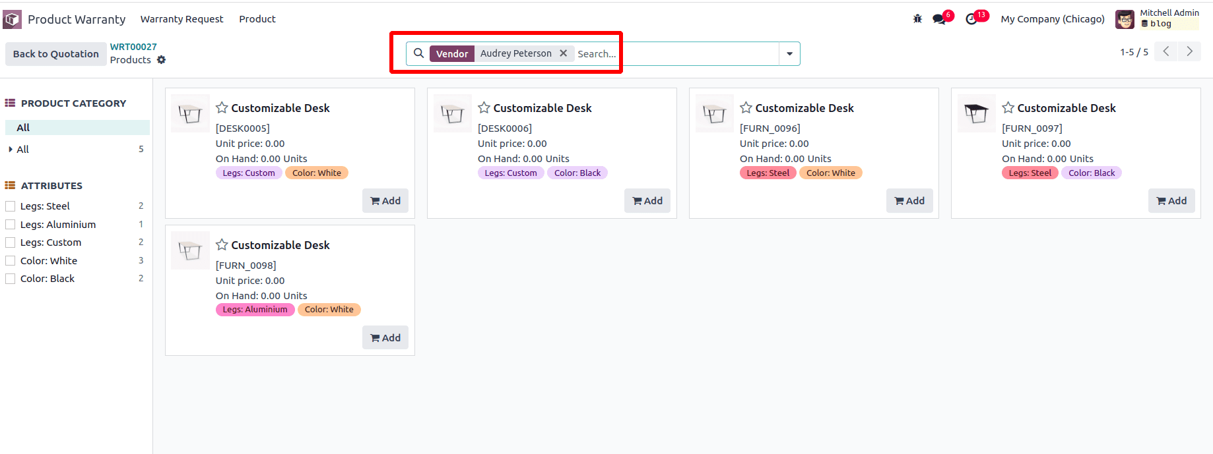
Task: Open the FURN_0097 black desk thumbnail
Action: (x=976, y=113)
